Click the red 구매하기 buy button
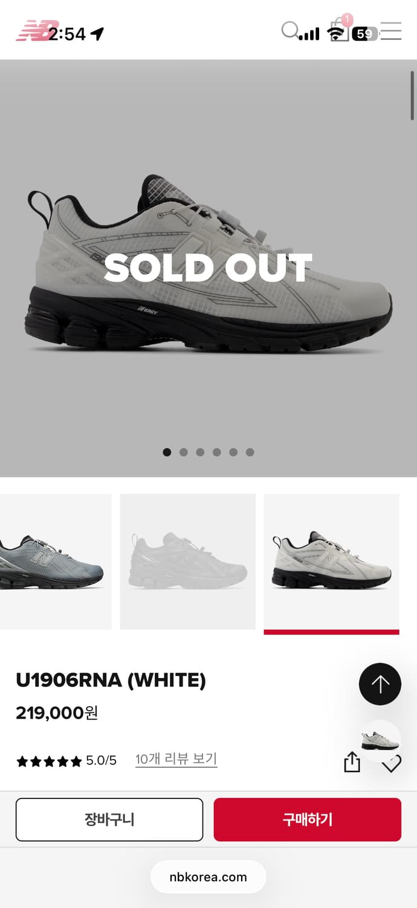 point(308,820)
